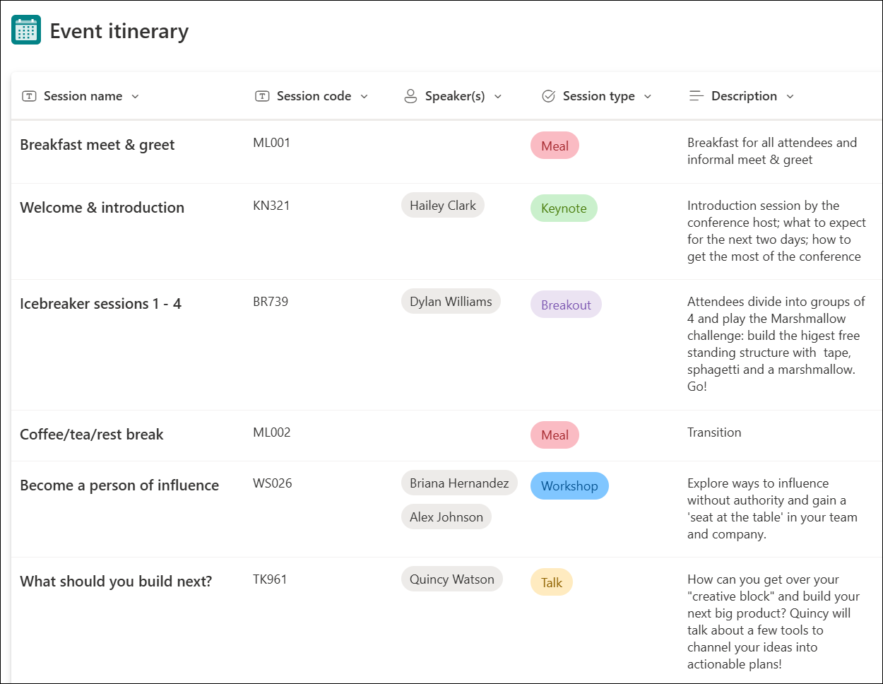Select the Briana Hernandez speaker chip

[459, 483]
